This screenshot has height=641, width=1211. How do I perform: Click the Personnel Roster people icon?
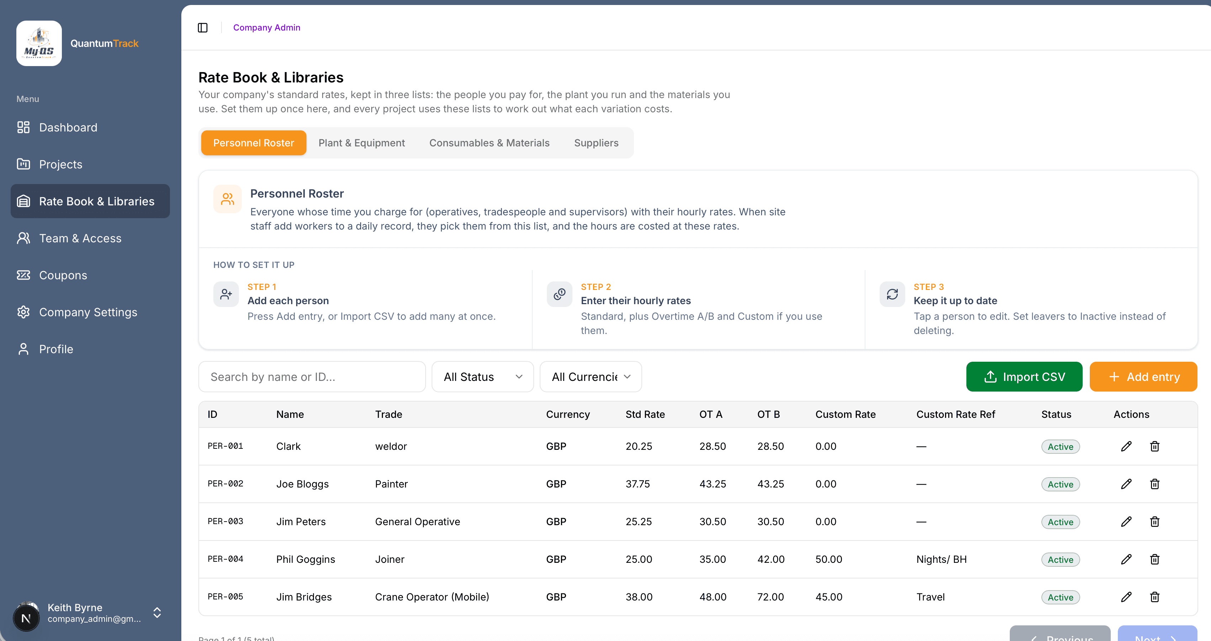point(228,199)
